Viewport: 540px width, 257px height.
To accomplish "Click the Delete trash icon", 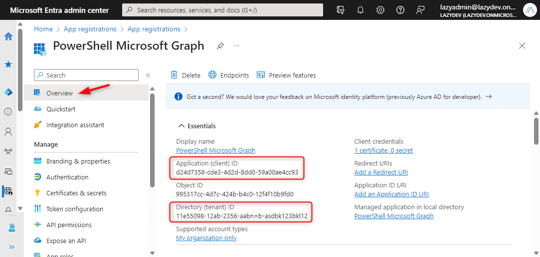I will [174, 75].
